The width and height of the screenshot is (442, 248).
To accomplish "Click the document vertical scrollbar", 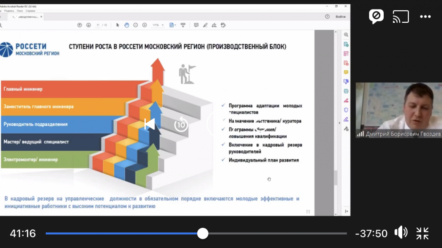I will click(335, 178).
